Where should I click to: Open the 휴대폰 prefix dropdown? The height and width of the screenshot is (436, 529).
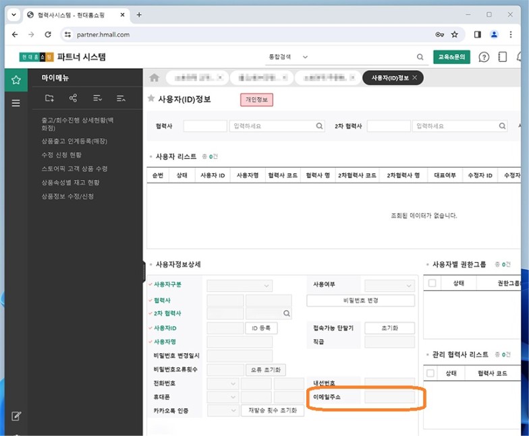pos(223,398)
